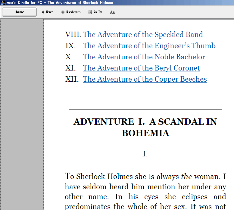
Task: Click the words 'To Sherlock Holmes' in the paragraph
Action: [99, 176]
